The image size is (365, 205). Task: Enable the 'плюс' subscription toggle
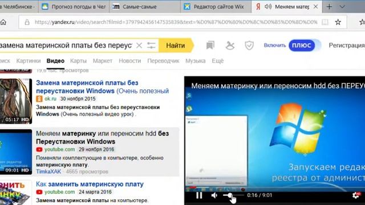pos(302,46)
